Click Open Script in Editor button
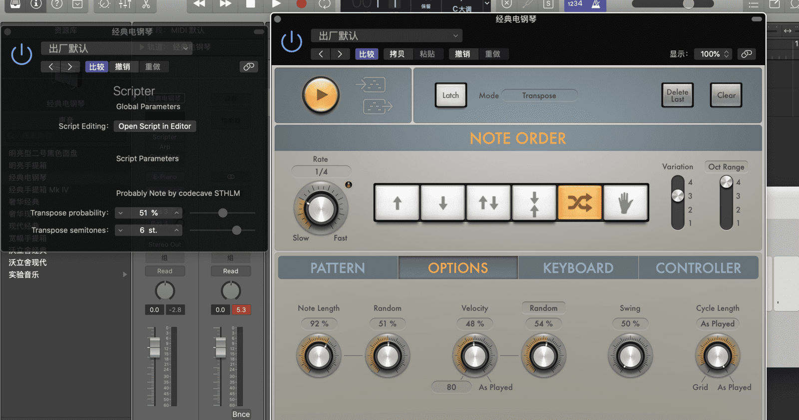This screenshot has height=420, width=799. point(155,126)
